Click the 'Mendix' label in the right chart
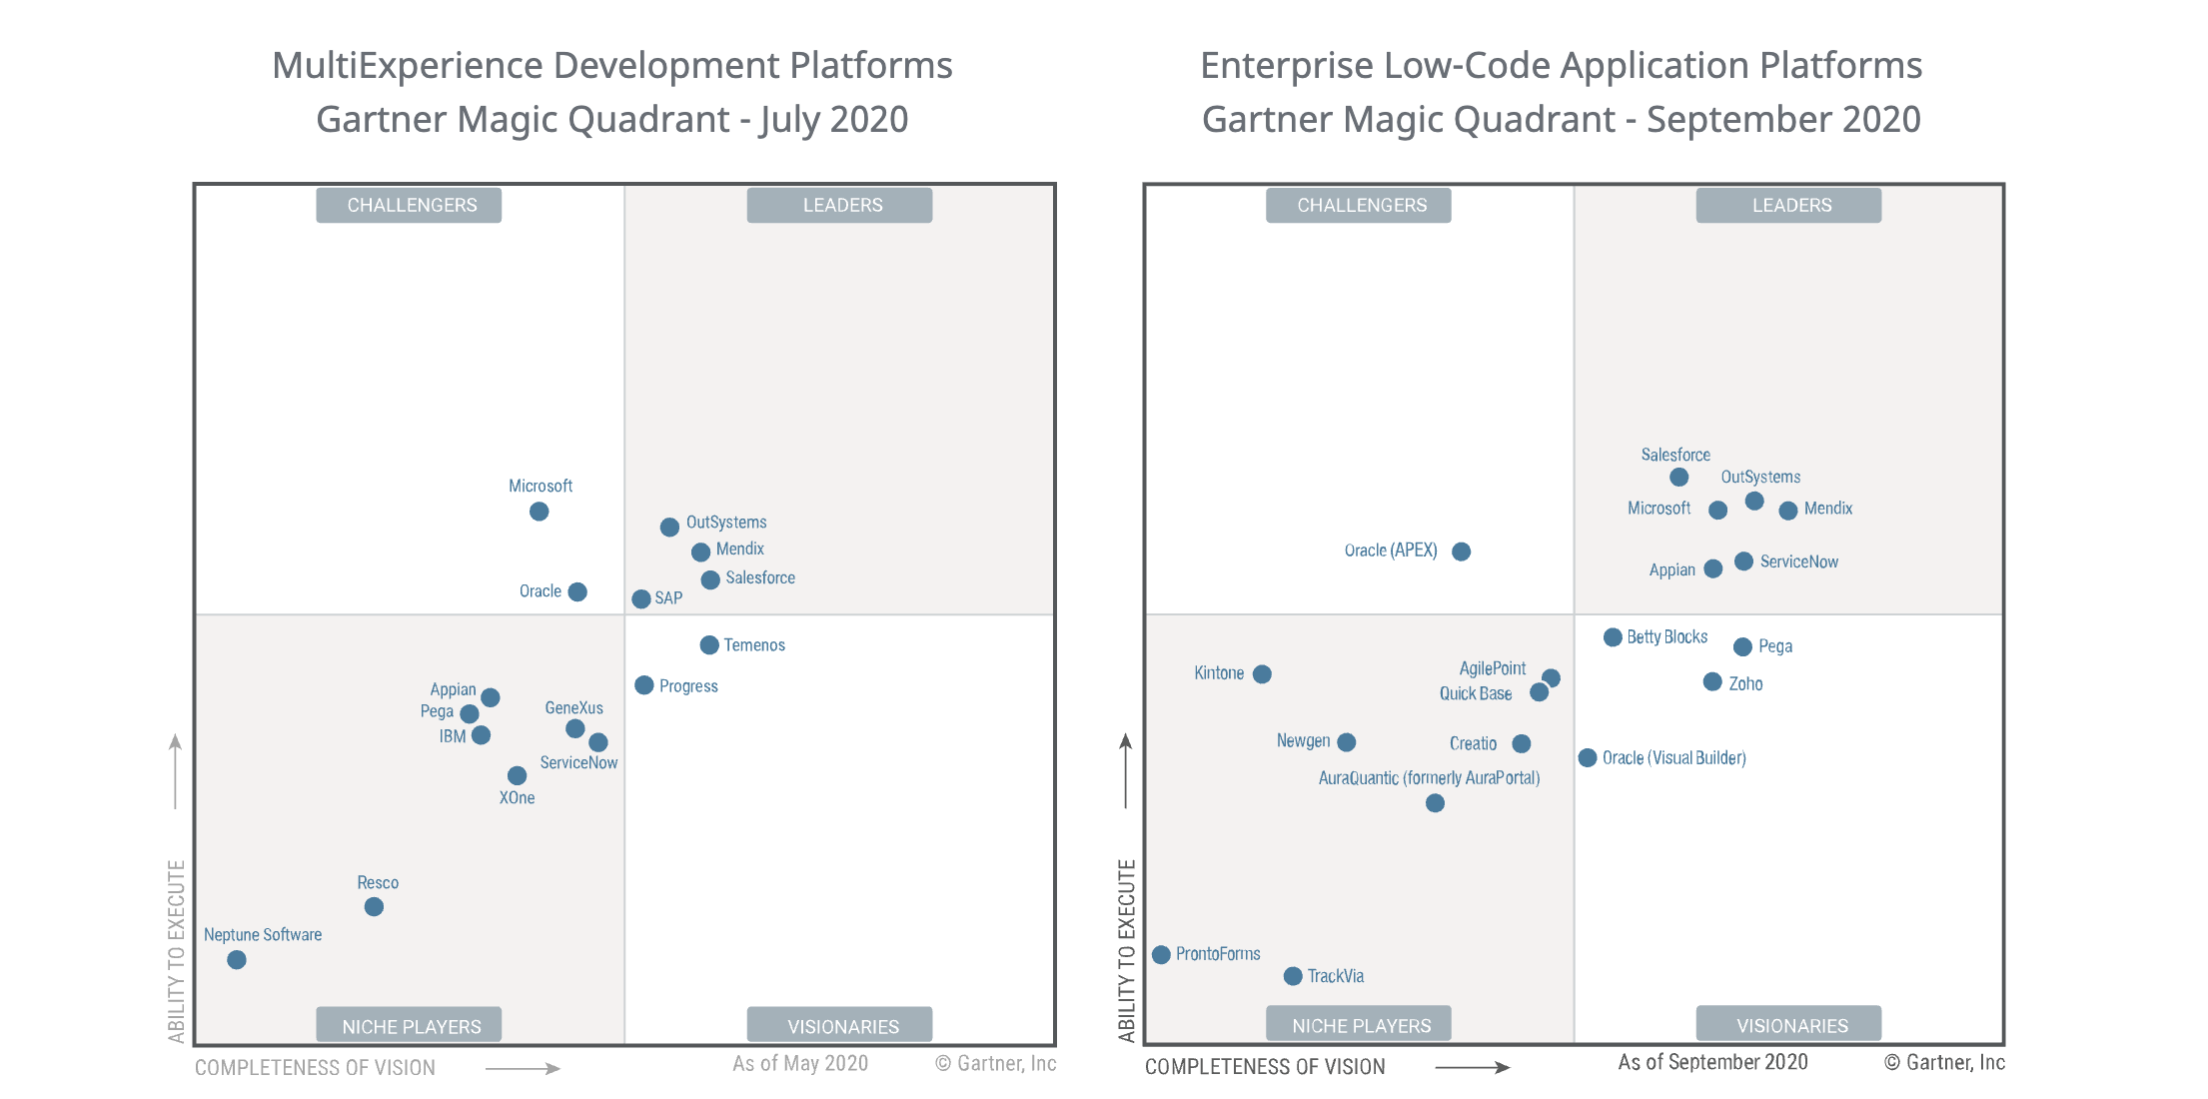Image resolution: width=2208 pixels, height=1099 pixels. (1828, 509)
